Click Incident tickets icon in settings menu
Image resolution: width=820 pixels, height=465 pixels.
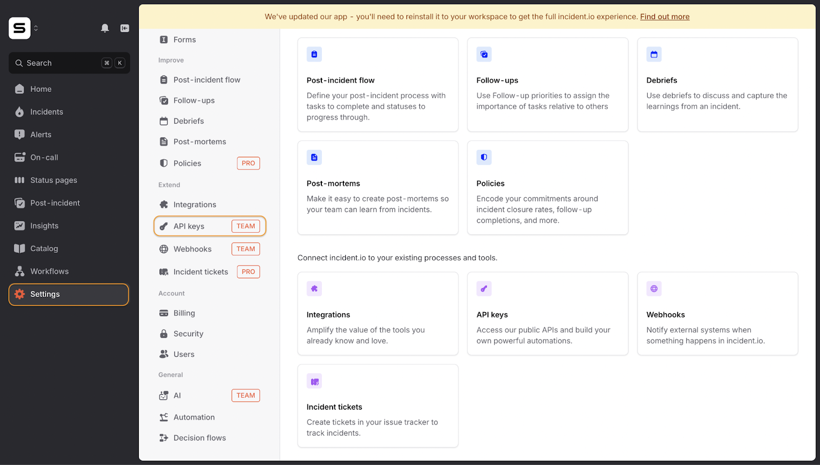(x=164, y=272)
